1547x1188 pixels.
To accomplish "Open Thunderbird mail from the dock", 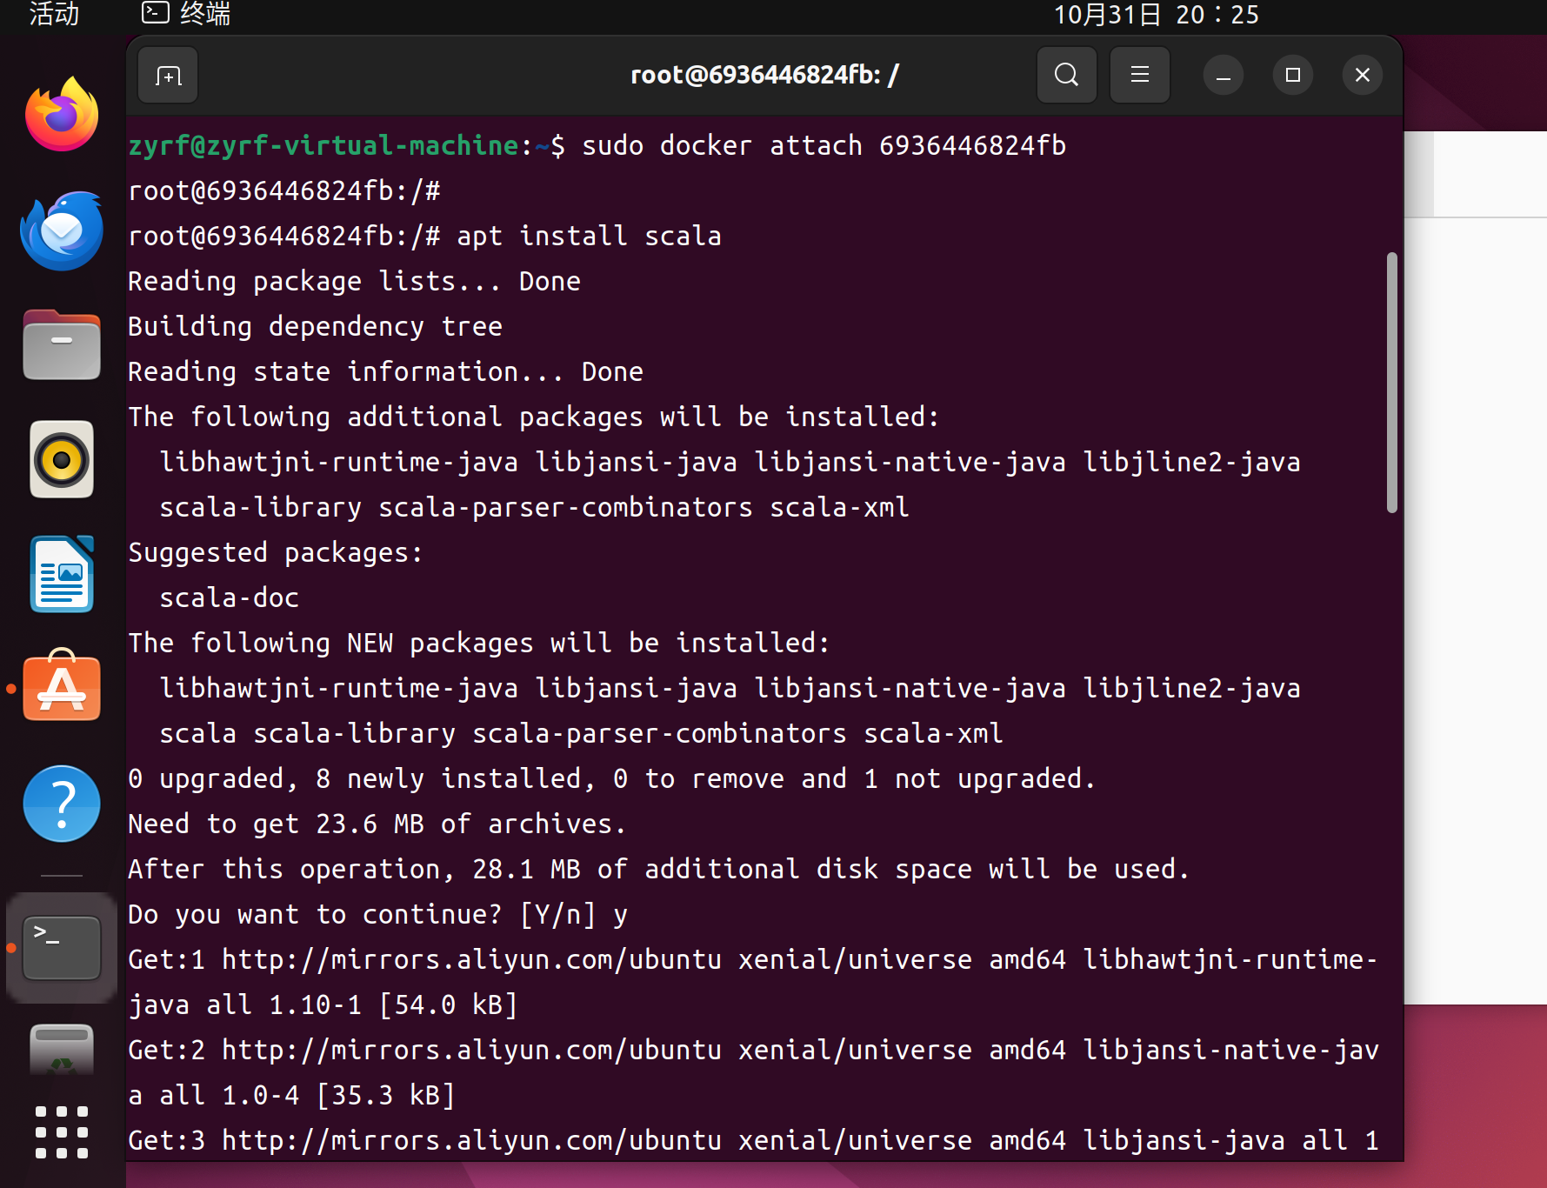I will (62, 230).
